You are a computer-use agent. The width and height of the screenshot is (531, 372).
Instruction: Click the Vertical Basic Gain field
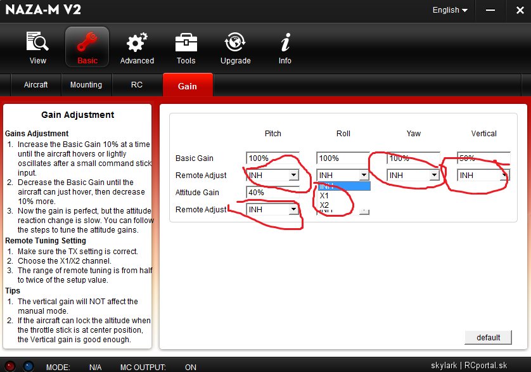[483, 158]
